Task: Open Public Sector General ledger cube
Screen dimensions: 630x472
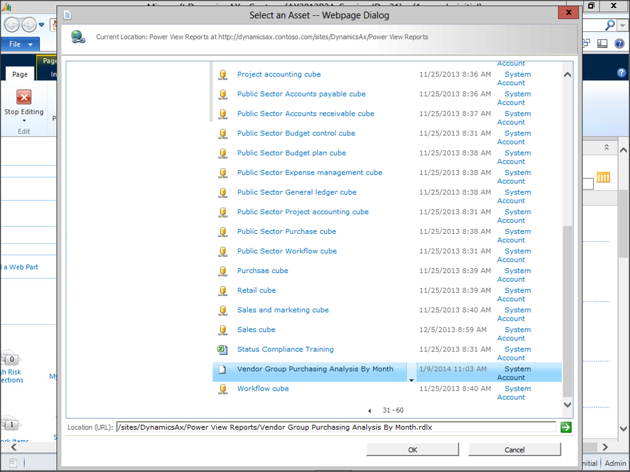Action: (297, 192)
